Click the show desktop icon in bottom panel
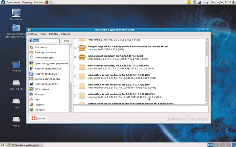The image size is (236, 147). pyautogui.click(x=2, y=145)
